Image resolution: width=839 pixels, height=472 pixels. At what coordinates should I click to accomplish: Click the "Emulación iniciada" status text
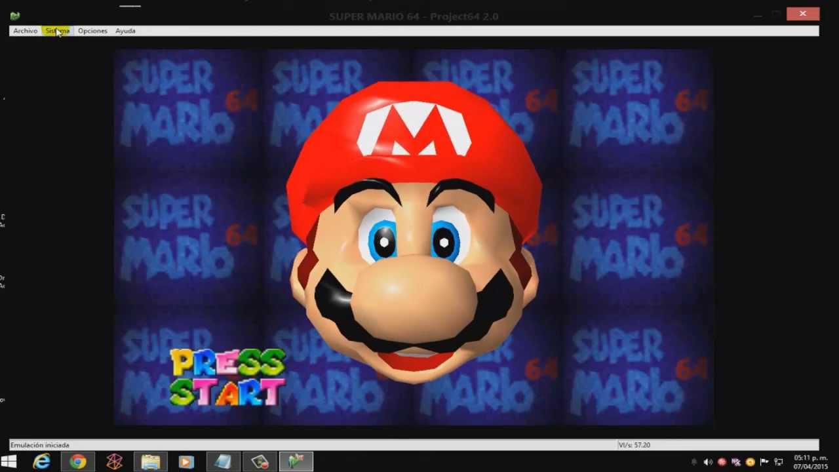39,445
